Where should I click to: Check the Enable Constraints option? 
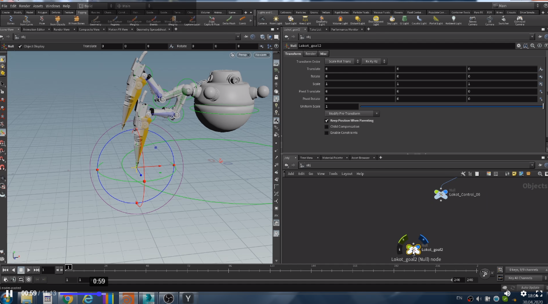tap(327, 133)
